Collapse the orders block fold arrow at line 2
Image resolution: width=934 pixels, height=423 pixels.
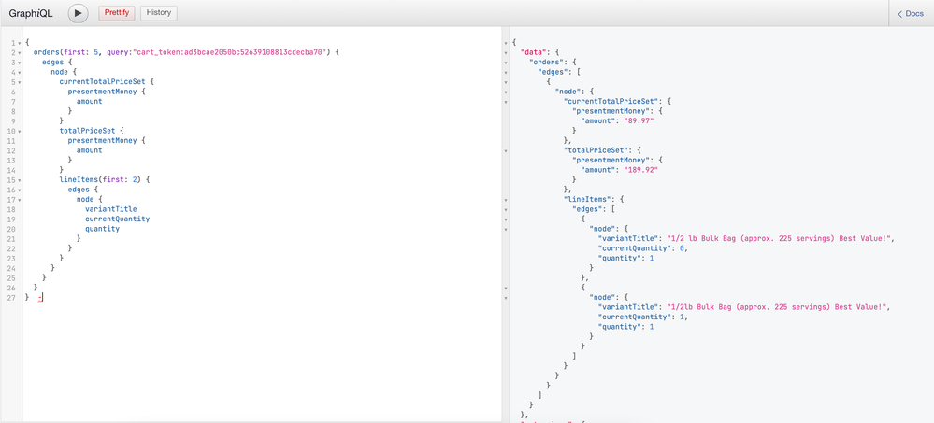[x=19, y=52]
